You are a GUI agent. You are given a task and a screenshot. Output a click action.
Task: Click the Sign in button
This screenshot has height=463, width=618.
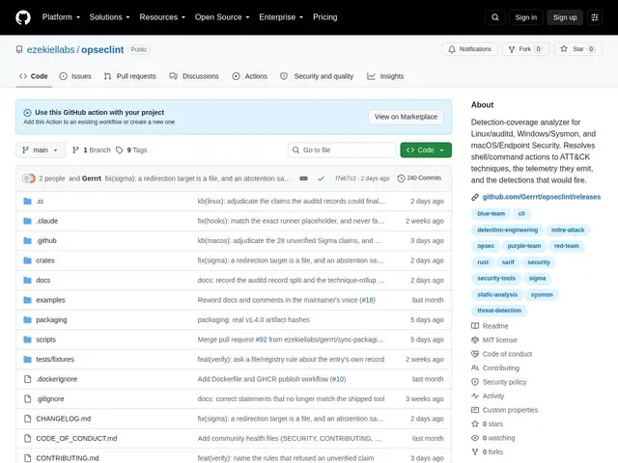(525, 17)
